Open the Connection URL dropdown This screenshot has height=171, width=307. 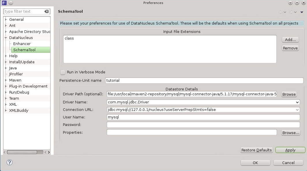point(297,110)
